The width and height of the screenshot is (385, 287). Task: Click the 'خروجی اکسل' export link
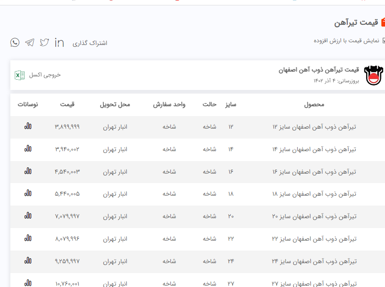click(x=45, y=75)
